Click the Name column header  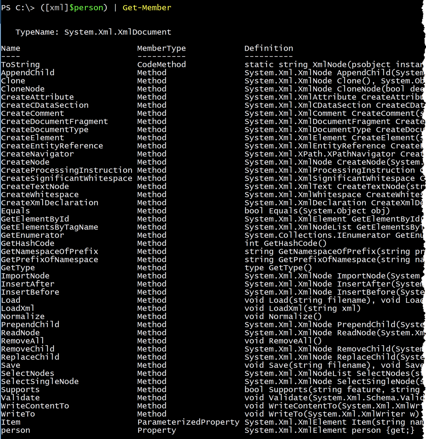click(11, 48)
